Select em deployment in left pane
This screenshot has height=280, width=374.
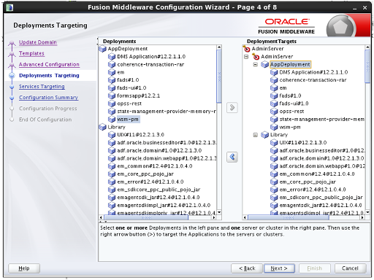[121, 72]
